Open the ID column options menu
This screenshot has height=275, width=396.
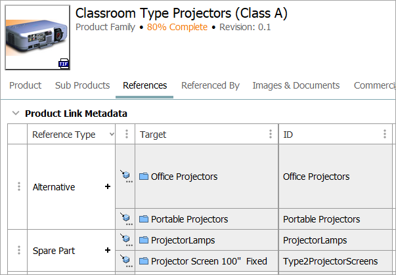click(385, 135)
